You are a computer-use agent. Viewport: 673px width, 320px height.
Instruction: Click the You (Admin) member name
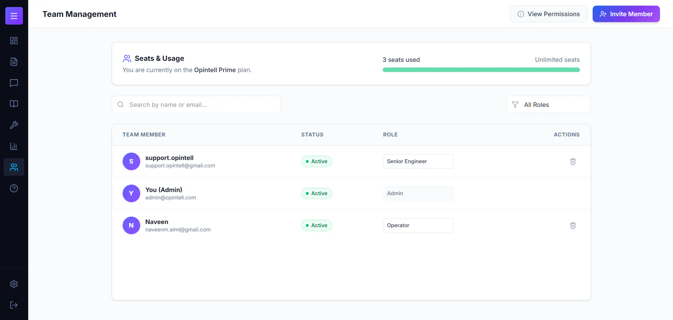tap(164, 190)
